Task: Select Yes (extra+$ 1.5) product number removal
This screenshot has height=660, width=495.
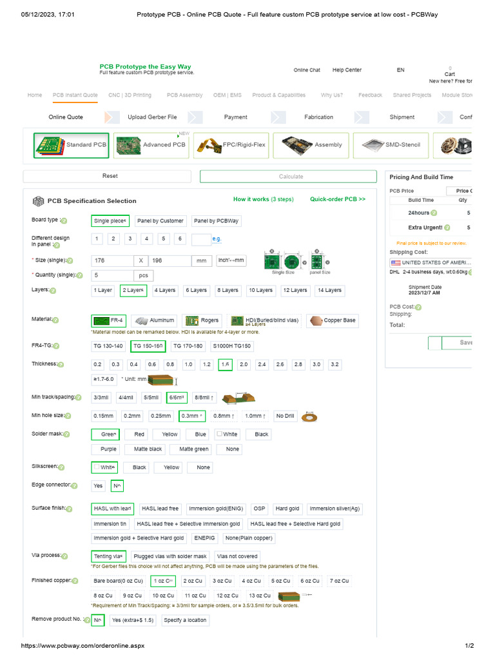Action: point(133,621)
